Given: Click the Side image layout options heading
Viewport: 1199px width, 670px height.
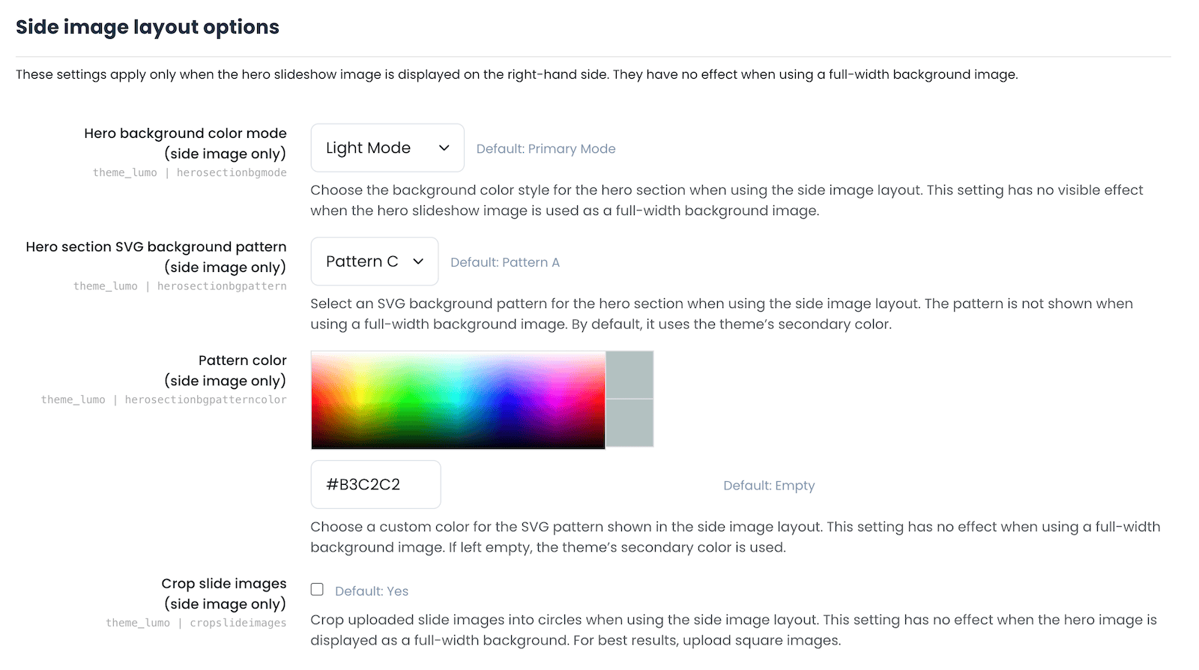Looking at the screenshot, I should pyautogui.click(x=147, y=27).
